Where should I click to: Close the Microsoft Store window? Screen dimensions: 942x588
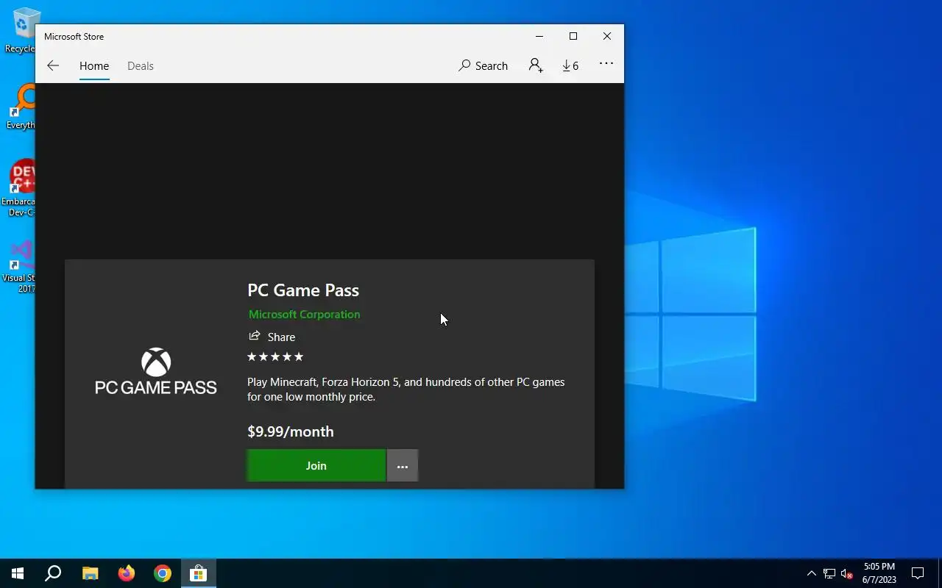tap(607, 36)
